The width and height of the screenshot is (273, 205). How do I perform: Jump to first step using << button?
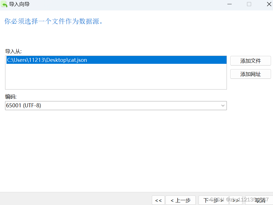(158, 200)
